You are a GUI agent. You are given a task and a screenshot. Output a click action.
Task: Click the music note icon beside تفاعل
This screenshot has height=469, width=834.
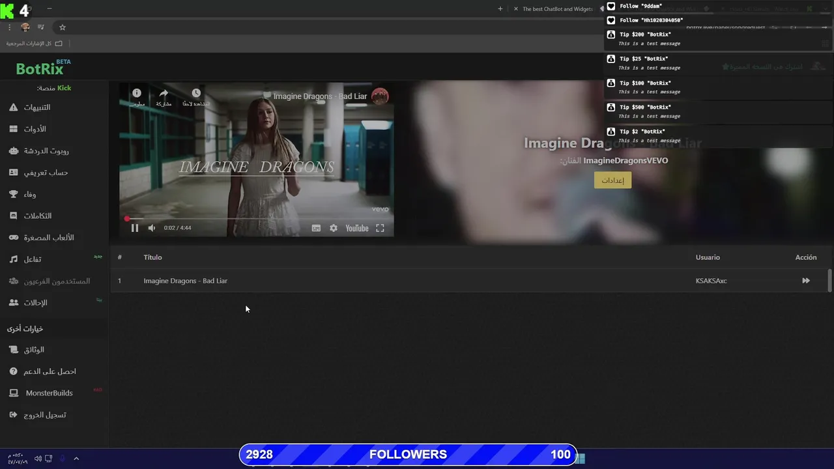[x=14, y=259]
